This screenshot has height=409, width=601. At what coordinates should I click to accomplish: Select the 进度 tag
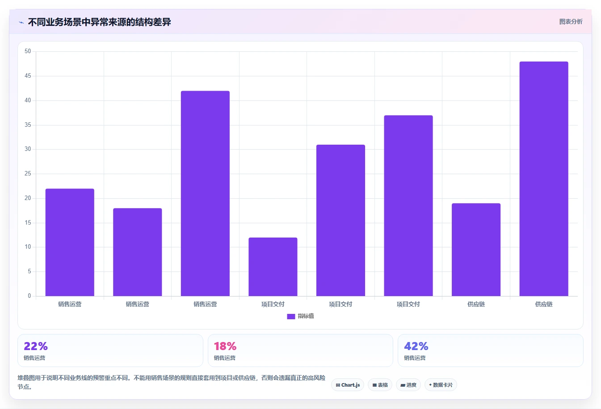click(x=408, y=385)
